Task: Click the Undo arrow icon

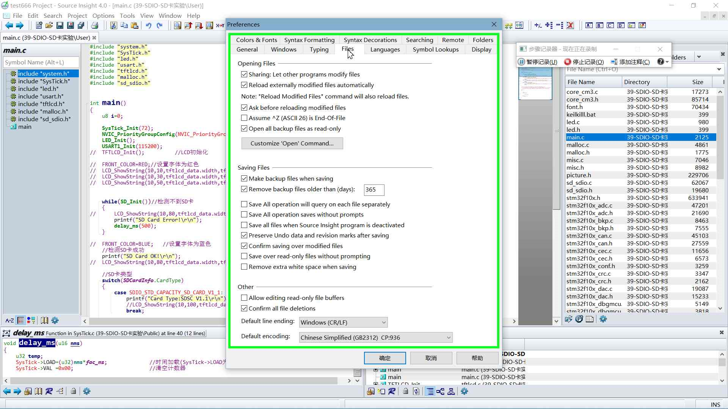Action: pyautogui.click(x=149, y=25)
